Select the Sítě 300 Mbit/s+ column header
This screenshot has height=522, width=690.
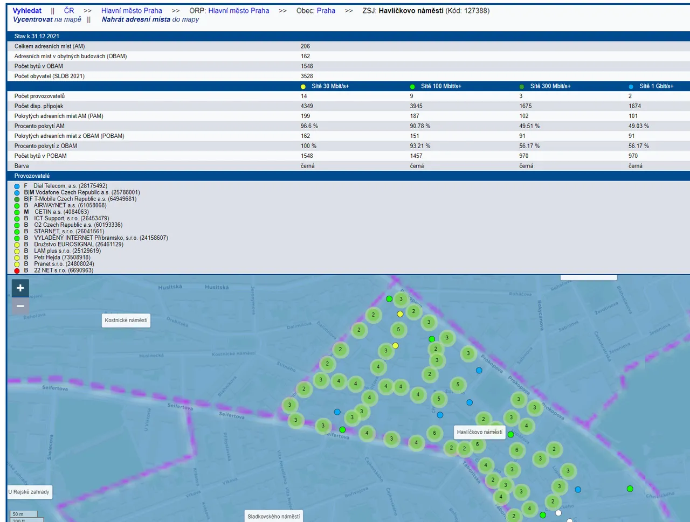click(x=550, y=86)
